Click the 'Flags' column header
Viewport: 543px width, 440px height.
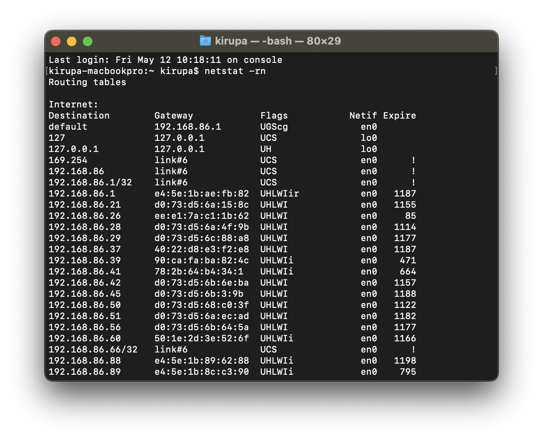pyautogui.click(x=274, y=116)
